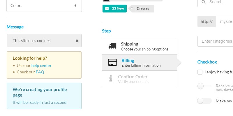233x116 pixels.
Task: Check the 'I enjoy having fun' checkbox
Action: click(200, 72)
